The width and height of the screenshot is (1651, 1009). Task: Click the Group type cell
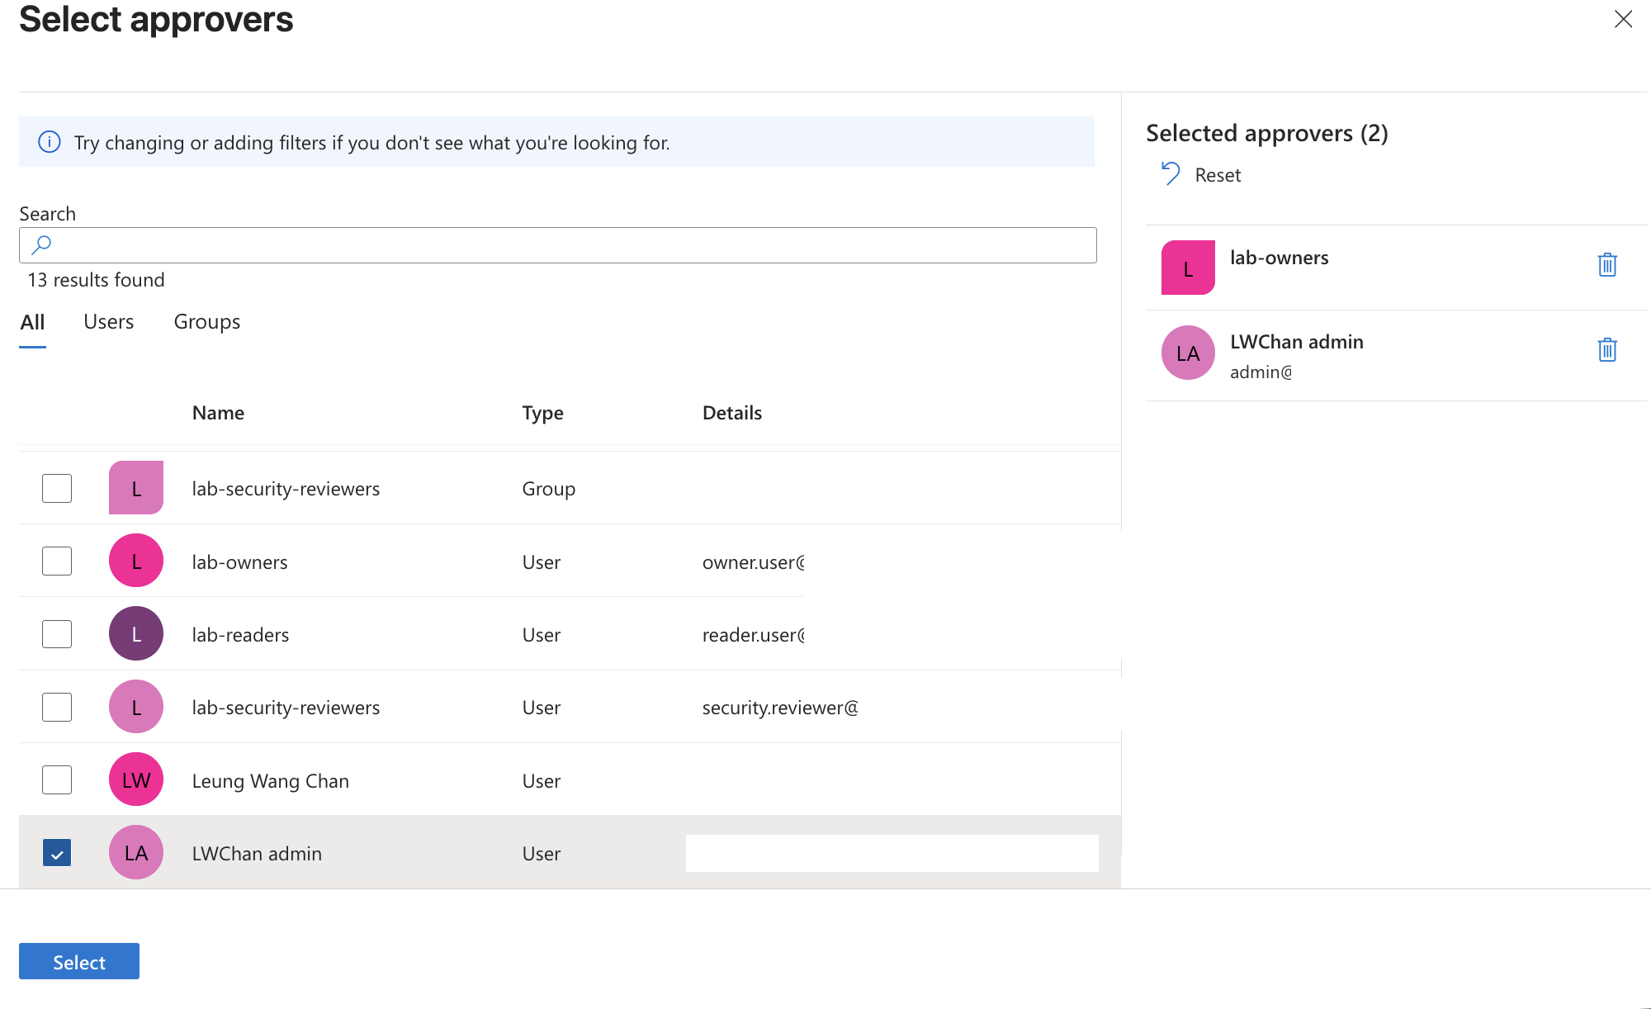[x=548, y=489]
